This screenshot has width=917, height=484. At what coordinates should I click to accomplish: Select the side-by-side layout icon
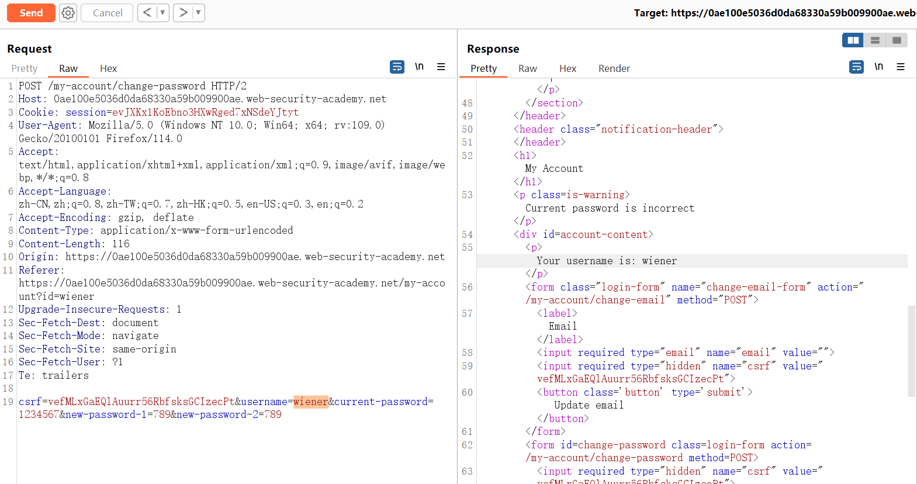(853, 40)
